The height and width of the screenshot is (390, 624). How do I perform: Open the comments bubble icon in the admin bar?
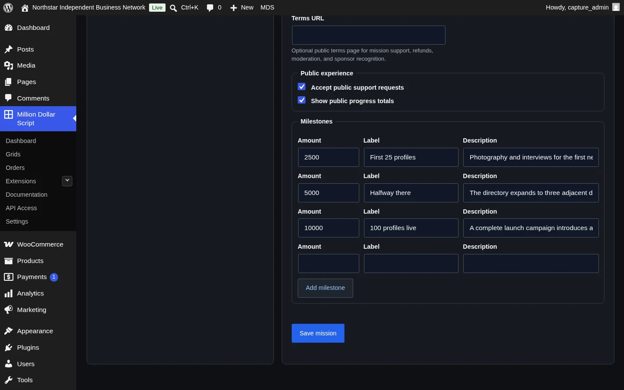[210, 8]
